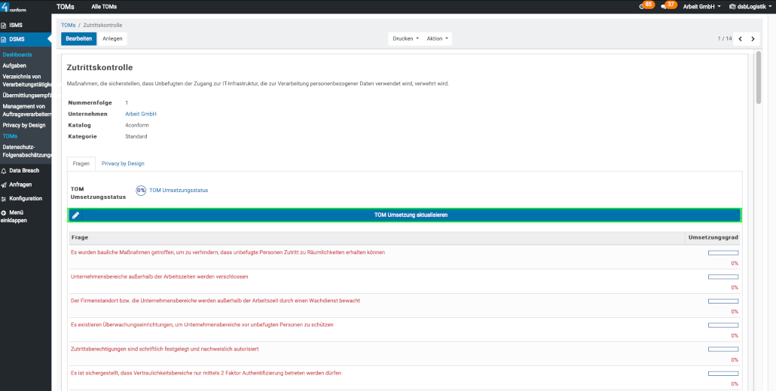The height and width of the screenshot is (391, 776).
Task: Open the dsbLogistik user menu
Action: (x=749, y=6)
